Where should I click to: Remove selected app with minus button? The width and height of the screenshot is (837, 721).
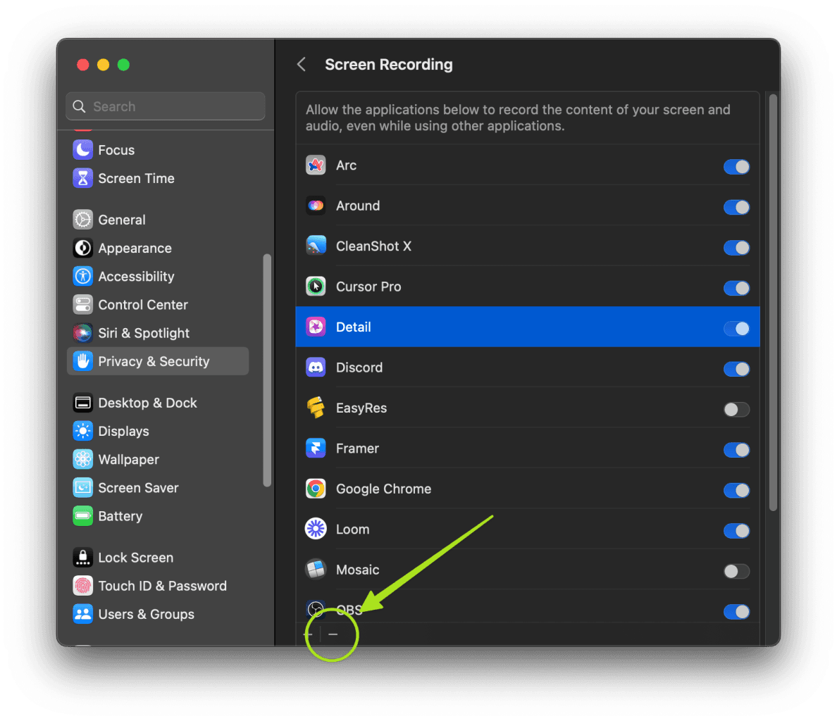[x=333, y=634]
